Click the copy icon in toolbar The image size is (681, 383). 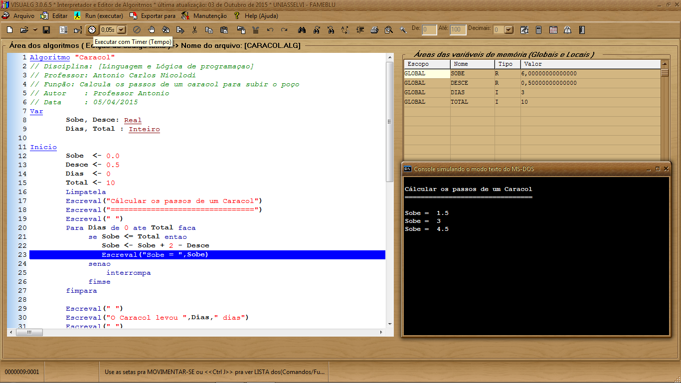pos(209,30)
